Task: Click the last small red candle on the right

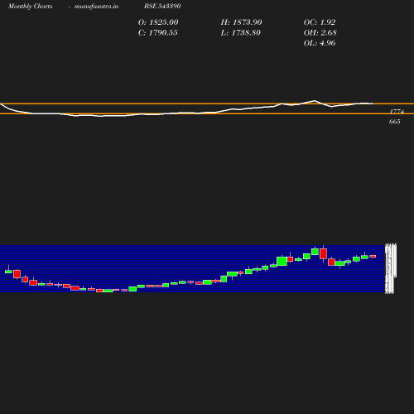Action: click(x=373, y=257)
